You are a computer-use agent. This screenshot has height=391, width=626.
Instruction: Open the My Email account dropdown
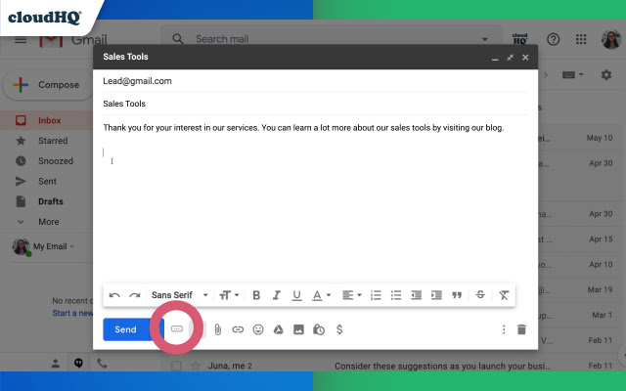pos(54,246)
